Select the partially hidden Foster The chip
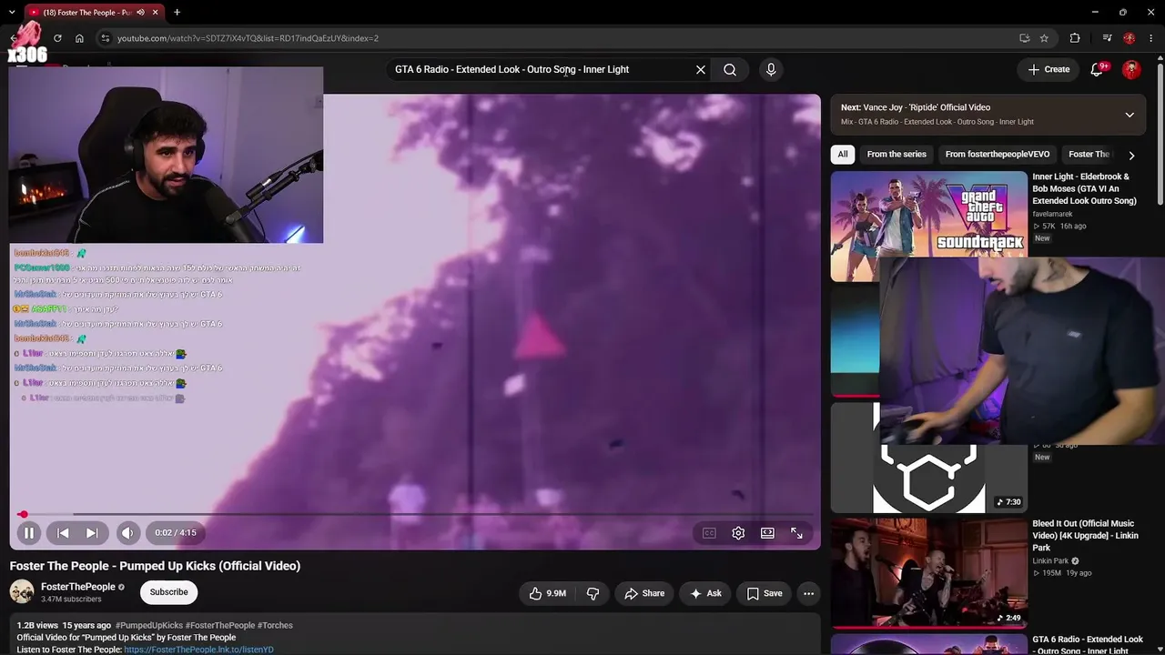 click(x=1089, y=155)
